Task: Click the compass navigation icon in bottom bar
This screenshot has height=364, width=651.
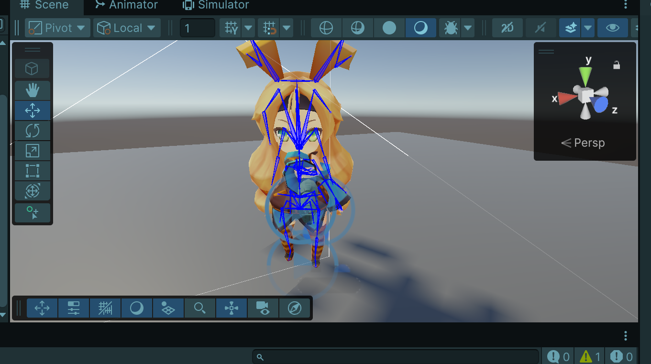Action: 295,308
